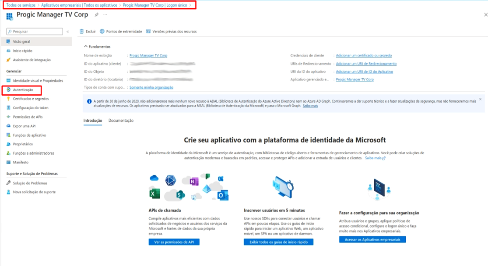Click the Funções de aplicativo icon

[8, 135]
